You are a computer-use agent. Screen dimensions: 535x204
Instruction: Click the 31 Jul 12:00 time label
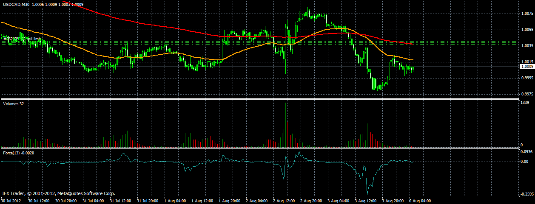pyautogui.click(x=120, y=201)
